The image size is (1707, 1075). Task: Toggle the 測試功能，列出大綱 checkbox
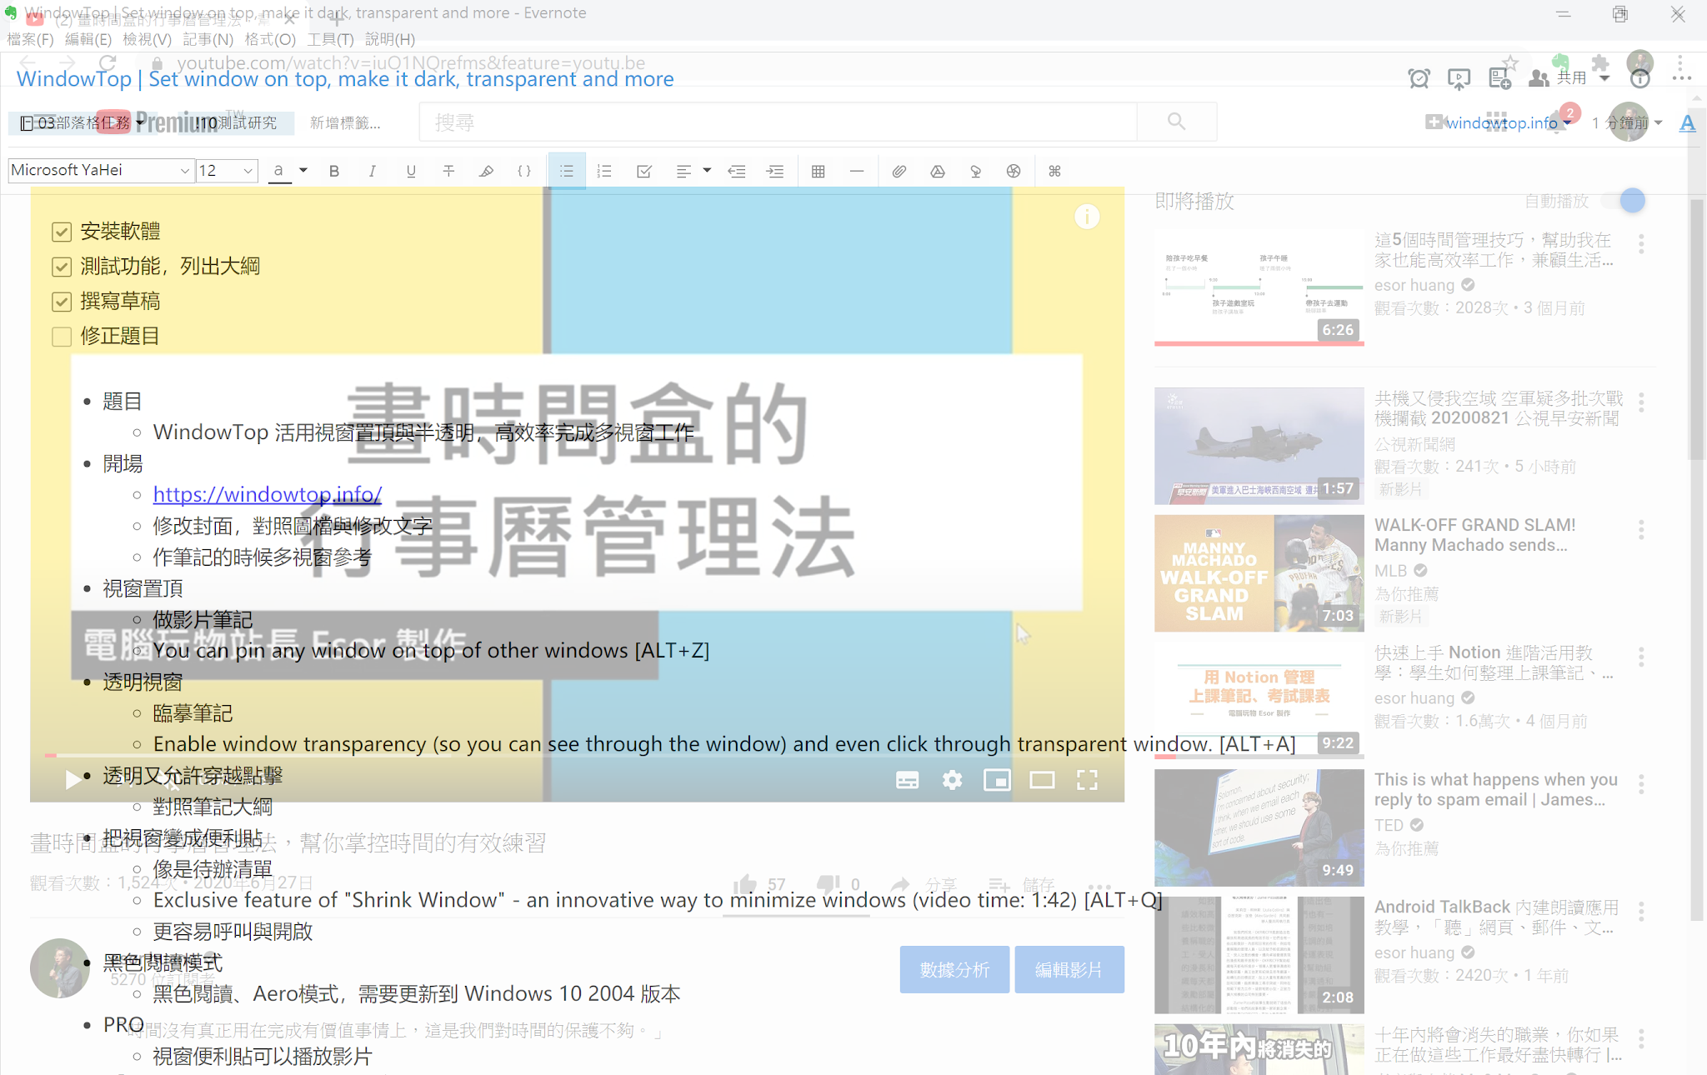[62, 267]
